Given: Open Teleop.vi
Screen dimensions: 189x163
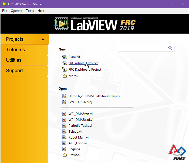Looking at the screenshot, I should tap(75, 132).
